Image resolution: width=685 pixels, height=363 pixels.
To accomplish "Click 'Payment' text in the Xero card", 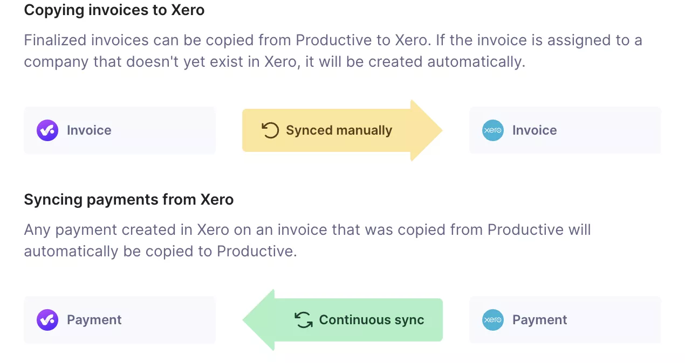I will (x=540, y=320).
